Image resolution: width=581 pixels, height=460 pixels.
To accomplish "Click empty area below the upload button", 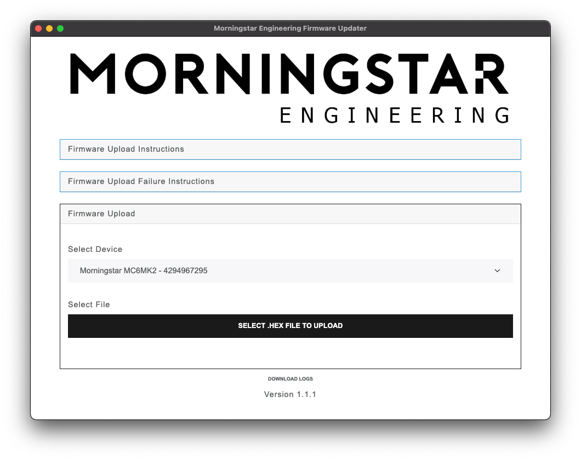I will point(290,353).
